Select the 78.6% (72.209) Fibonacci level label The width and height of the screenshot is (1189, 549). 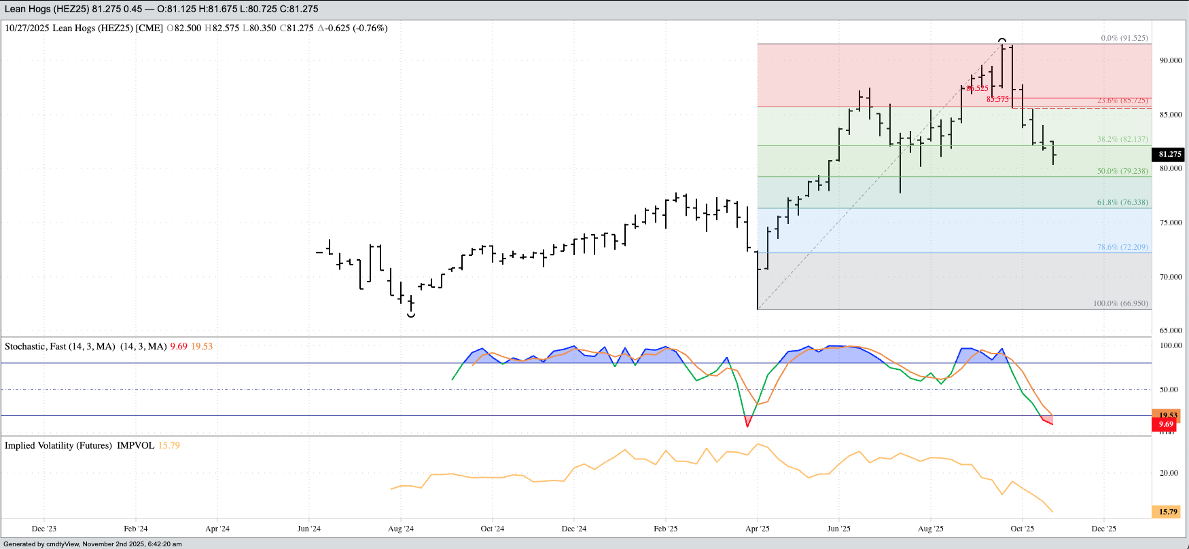coord(1122,247)
